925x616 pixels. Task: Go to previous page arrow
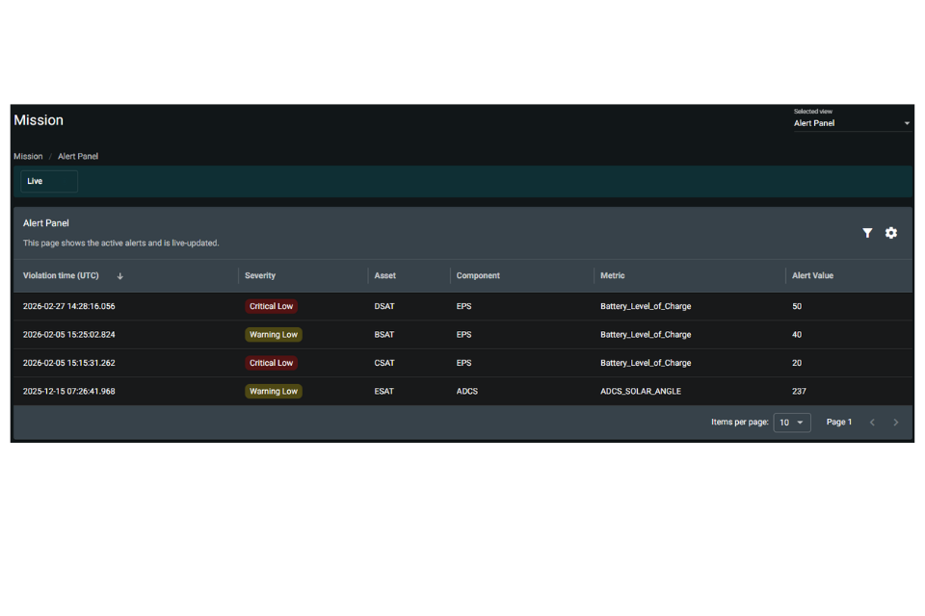click(x=872, y=423)
